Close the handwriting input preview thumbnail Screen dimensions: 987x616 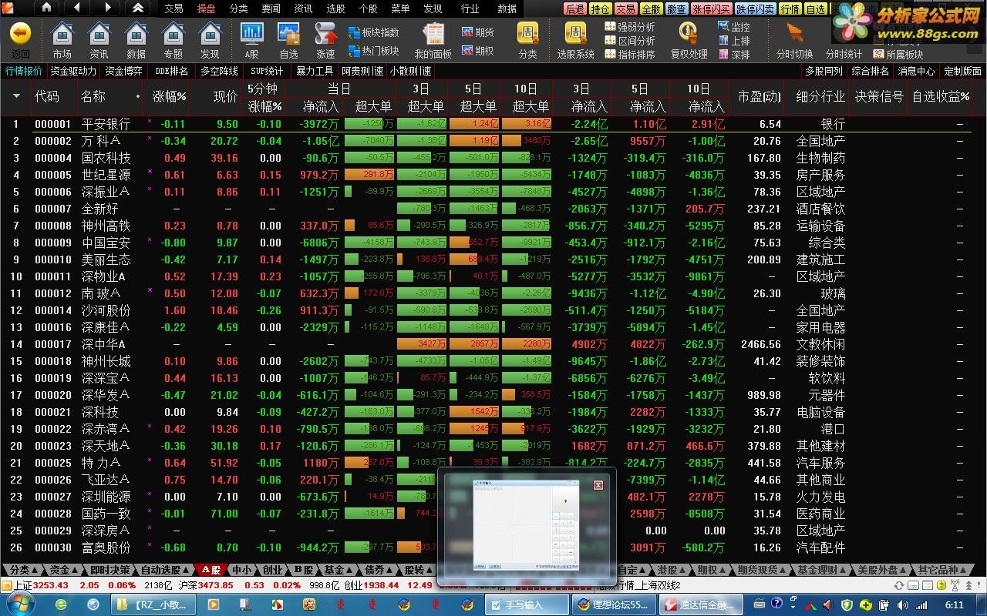pos(598,485)
